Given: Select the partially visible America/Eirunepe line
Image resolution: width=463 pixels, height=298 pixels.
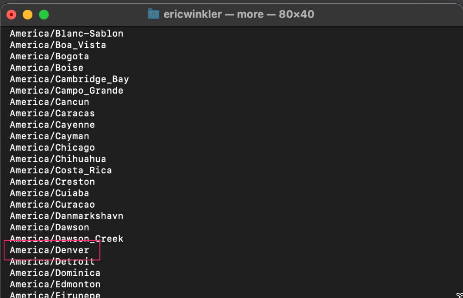Looking at the screenshot, I should tap(55, 295).
